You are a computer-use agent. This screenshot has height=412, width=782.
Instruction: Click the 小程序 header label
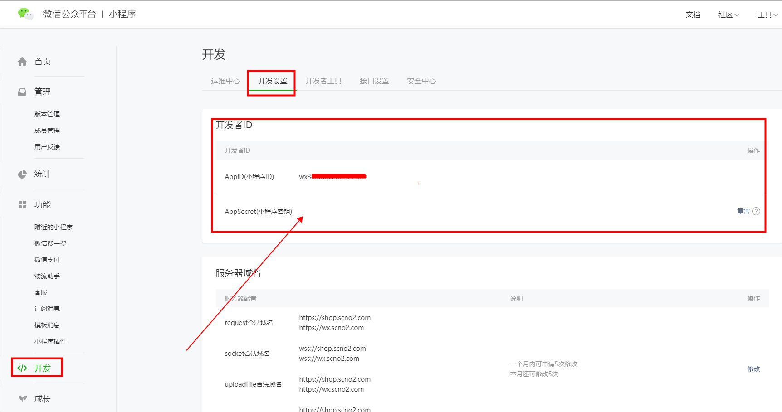122,14
